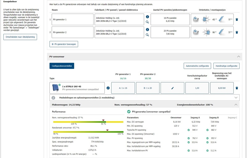Click magnifier icon for PV-generator 2 panel
247x158 pixels.
pyautogui.click(x=147, y=35)
